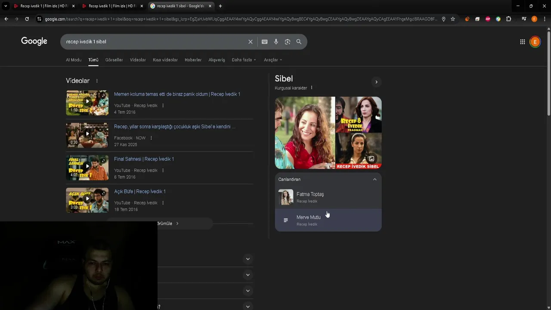Open 'Memen koluma temas etti' video link
This screenshot has height=310, width=551.
coord(177,94)
